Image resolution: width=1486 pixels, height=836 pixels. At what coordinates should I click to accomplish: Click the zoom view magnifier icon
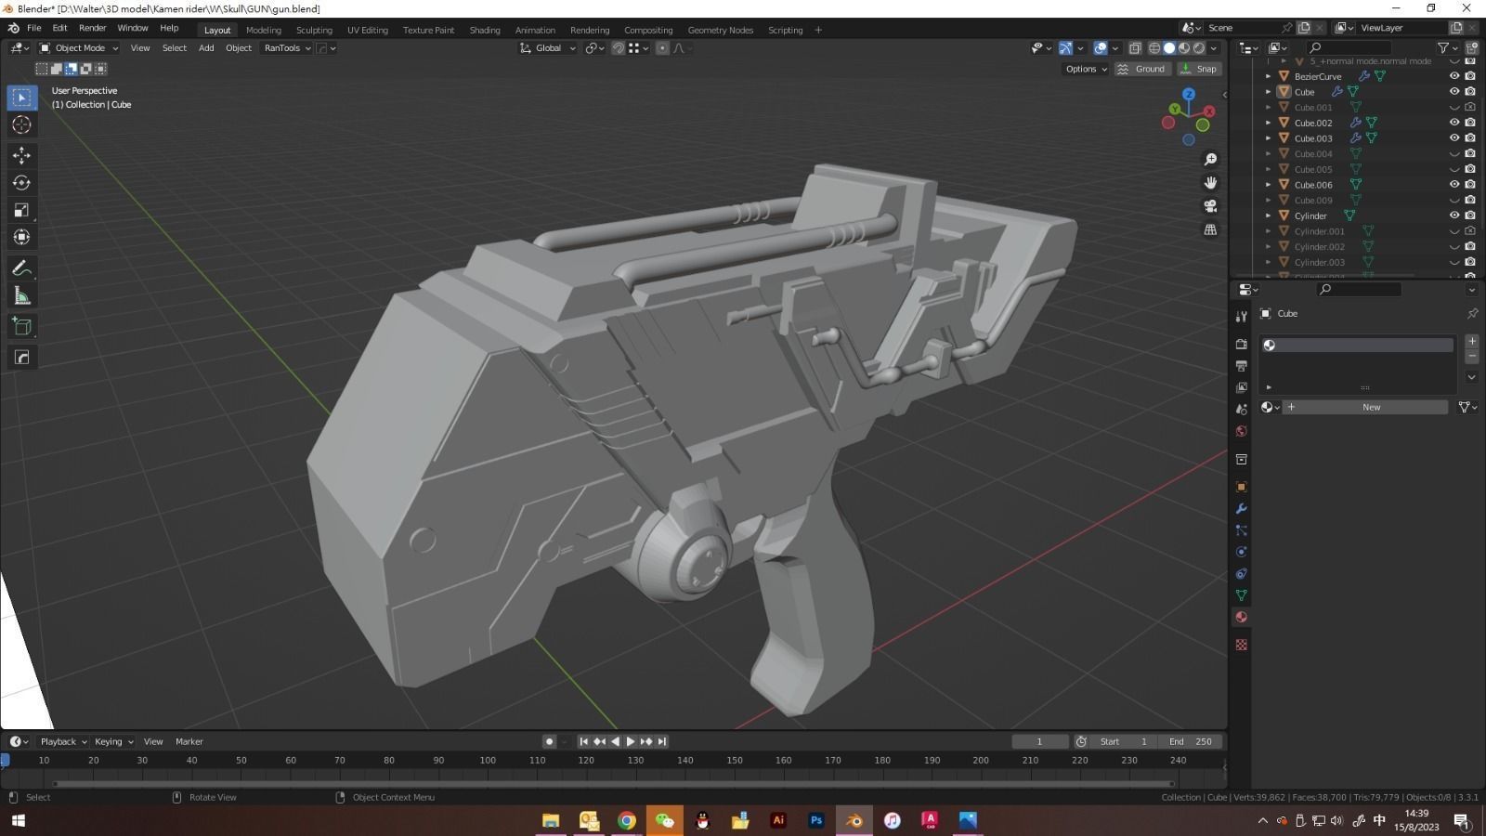click(1210, 160)
